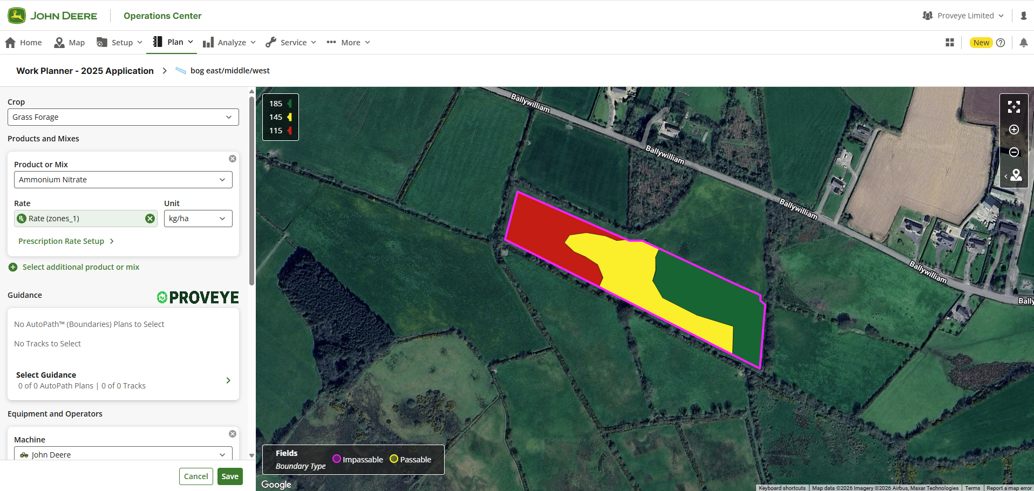Open the kg/ha unit dropdown
Image resolution: width=1034 pixels, height=491 pixels.
click(x=198, y=219)
